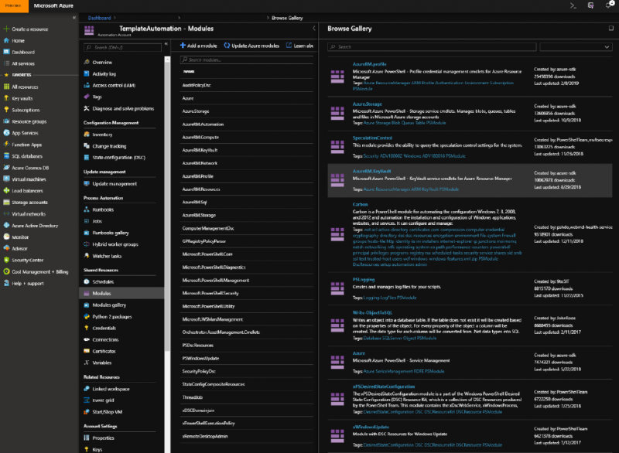
Task: Open Azure Cloud Shell from the top bar
Action: [x=574, y=5]
